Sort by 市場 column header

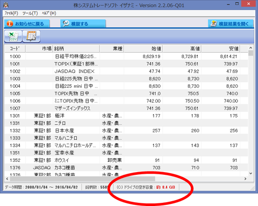tap(39, 48)
